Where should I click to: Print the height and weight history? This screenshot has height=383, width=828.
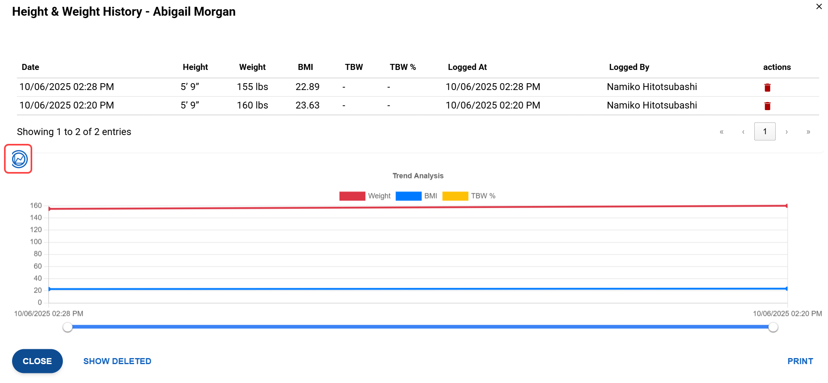(800, 361)
